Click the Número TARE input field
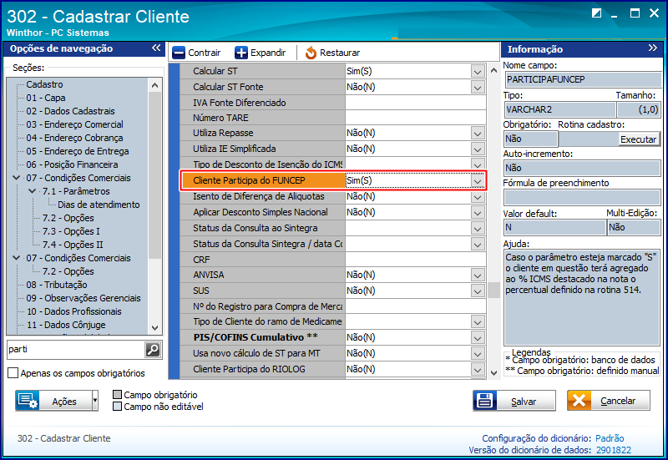Image resolution: width=668 pixels, height=460 pixels. pyautogui.click(x=415, y=118)
